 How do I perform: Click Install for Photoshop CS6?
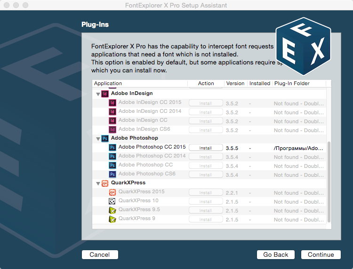coord(206,175)
